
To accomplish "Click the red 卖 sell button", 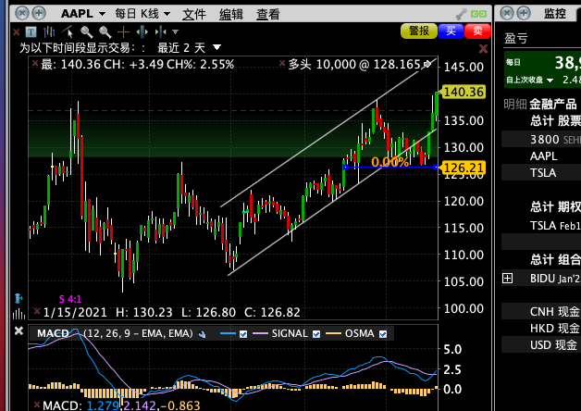I will (477, 31).
